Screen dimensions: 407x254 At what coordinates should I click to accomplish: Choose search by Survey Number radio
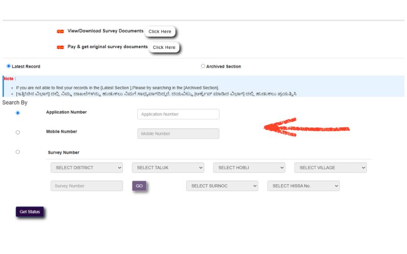coord(18,152)
